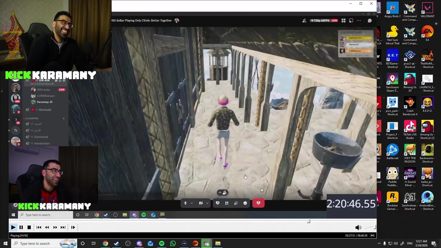Advance one frame with frame-step button

(73, 227)
